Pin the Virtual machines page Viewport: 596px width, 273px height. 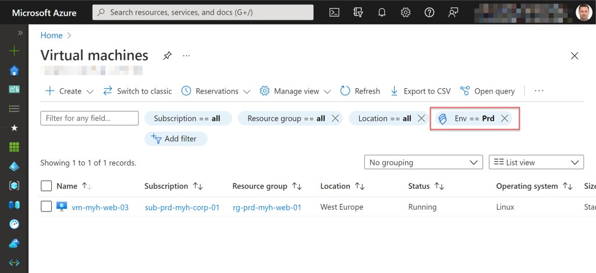(167, 56)
